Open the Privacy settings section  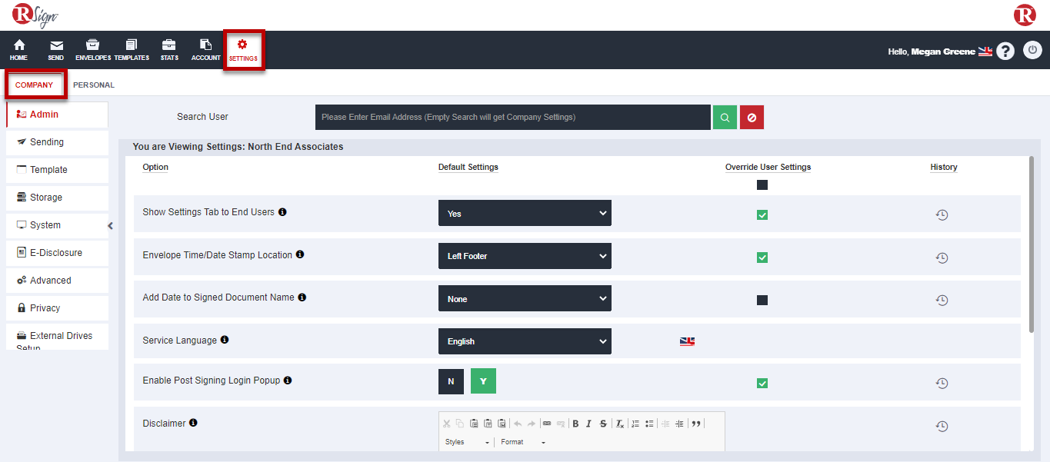pos(45,308)
